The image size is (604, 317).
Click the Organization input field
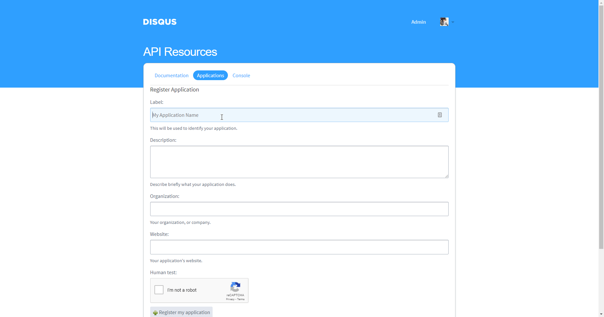click(x=299, y=209)
